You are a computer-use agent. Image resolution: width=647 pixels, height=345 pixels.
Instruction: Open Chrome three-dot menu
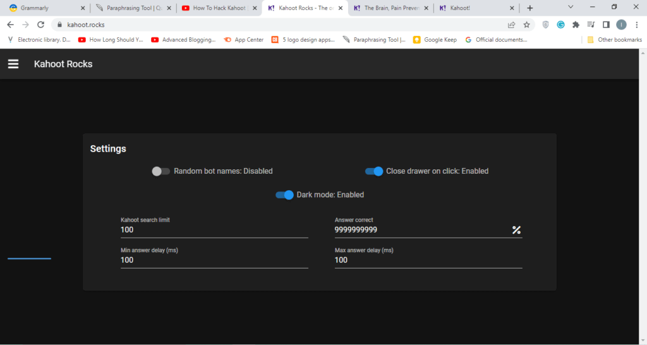637,25
